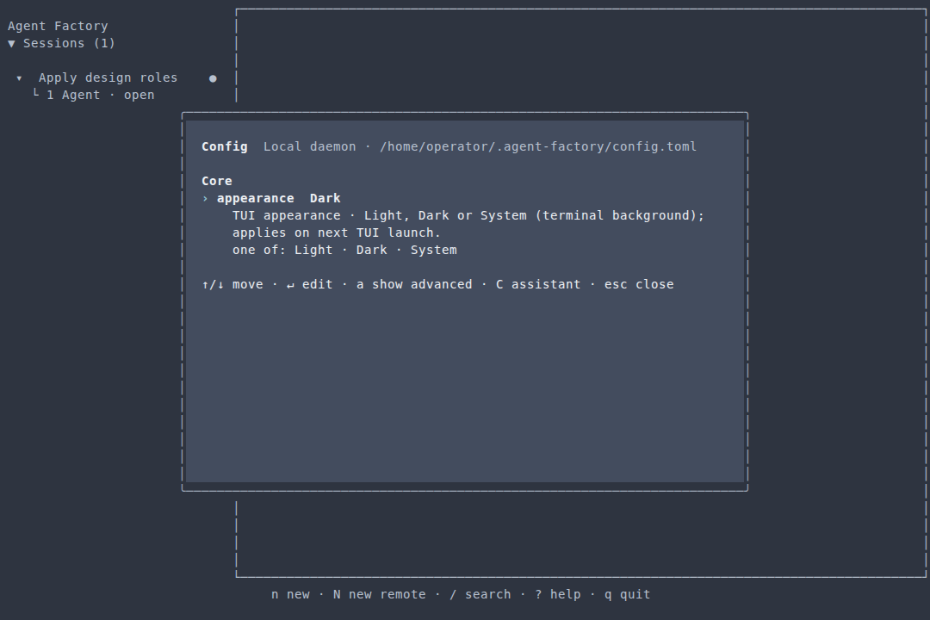The height and width of the screenshot is (620, 930).
Task: Click esc close in the Config dialog
Action: (x=639, y=284)
